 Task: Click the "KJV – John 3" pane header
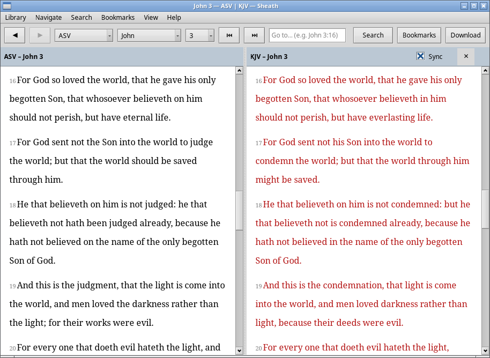269,57
